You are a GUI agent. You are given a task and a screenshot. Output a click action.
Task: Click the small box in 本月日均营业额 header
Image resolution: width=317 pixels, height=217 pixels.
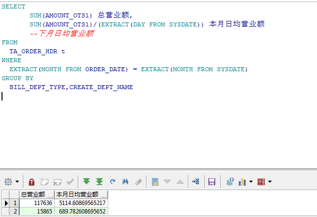[104, 195]
